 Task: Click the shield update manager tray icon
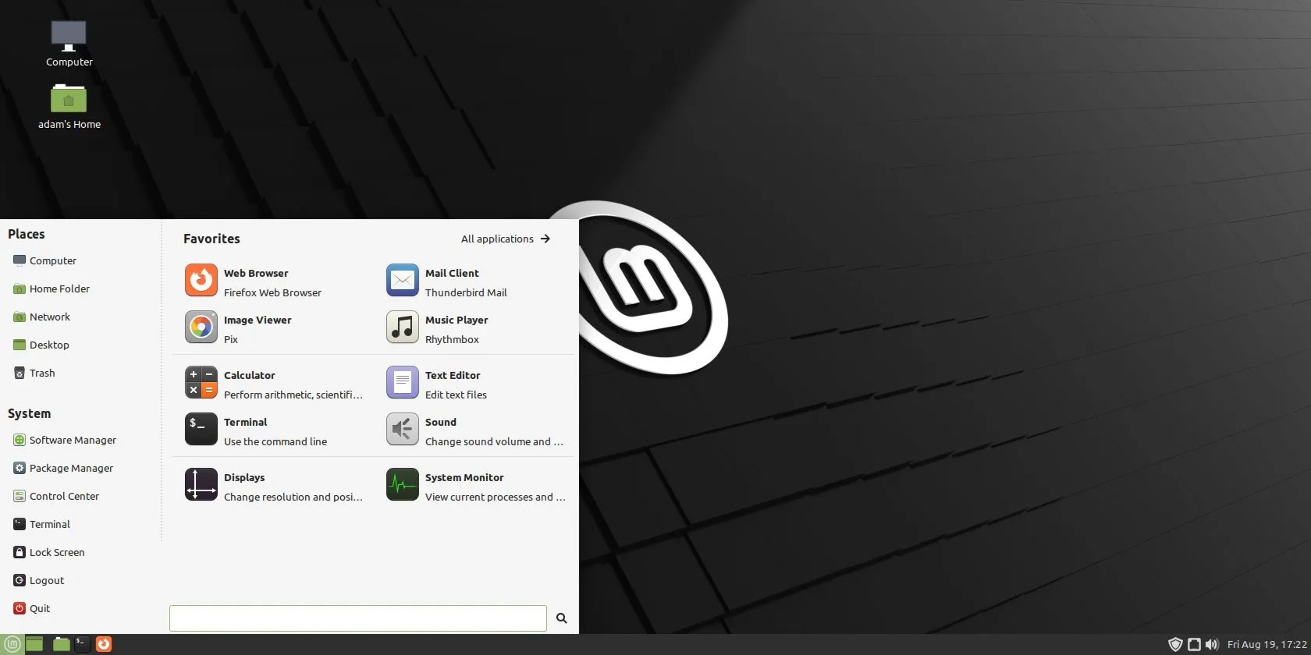(1175, 645)
